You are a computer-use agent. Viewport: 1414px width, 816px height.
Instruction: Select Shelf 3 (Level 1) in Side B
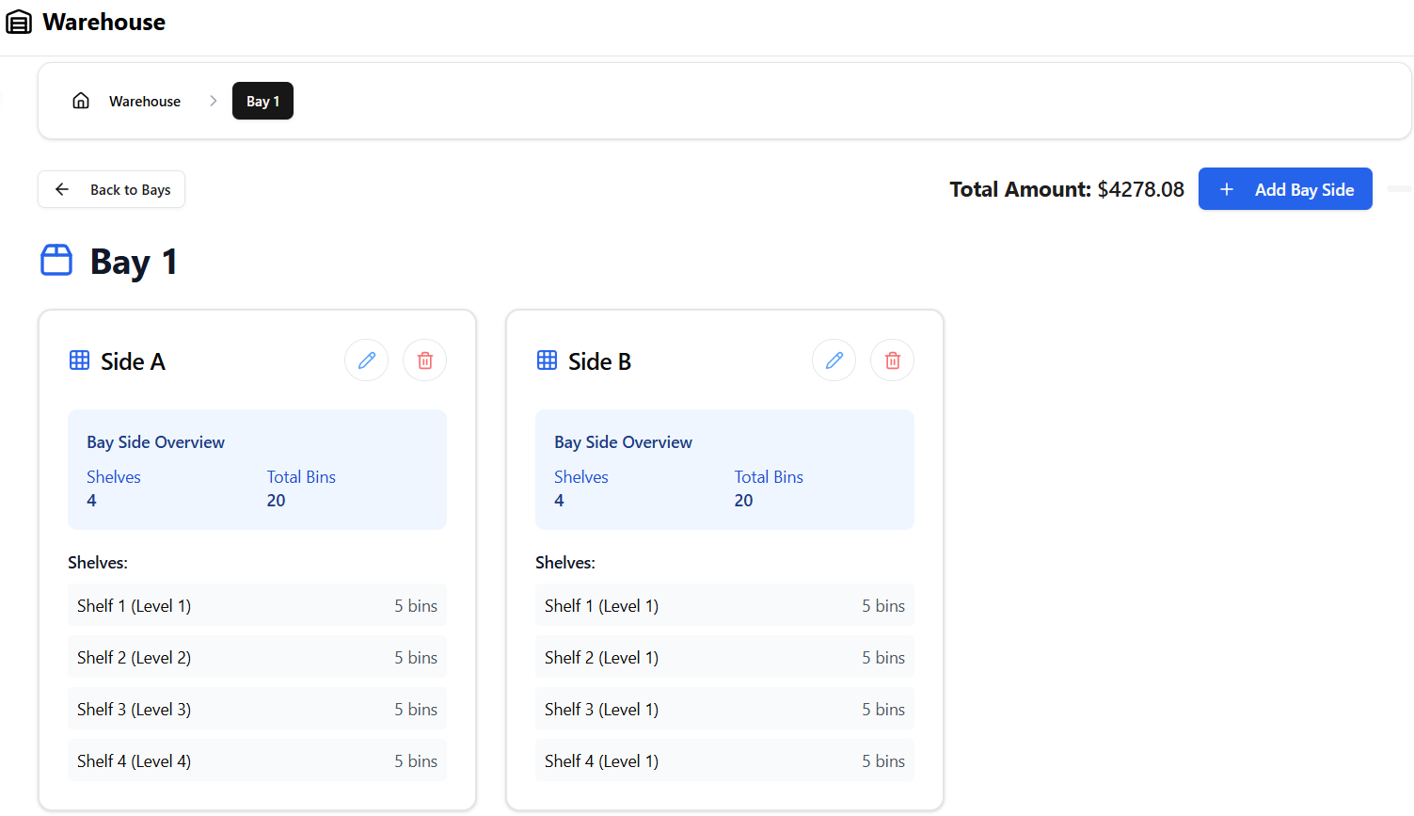pos(724,709)
